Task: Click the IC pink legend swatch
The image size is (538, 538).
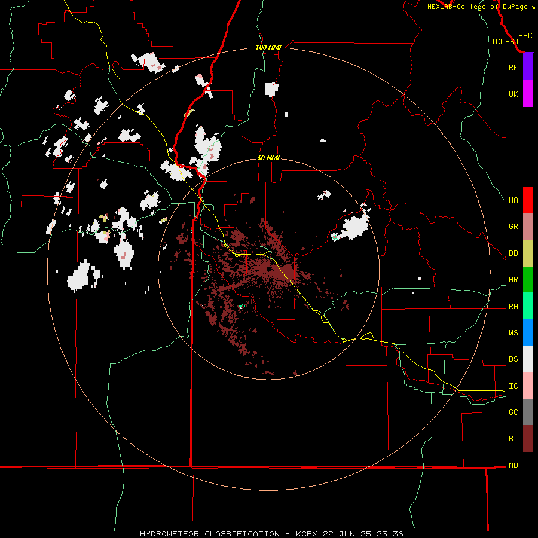Action: pos(528,386)
